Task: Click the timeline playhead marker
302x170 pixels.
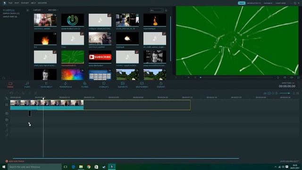Action: [x=43, y=99]
